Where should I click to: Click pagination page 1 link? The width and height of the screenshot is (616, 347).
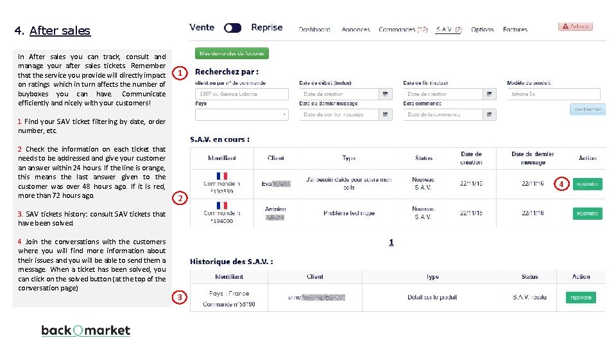point(391,242)
